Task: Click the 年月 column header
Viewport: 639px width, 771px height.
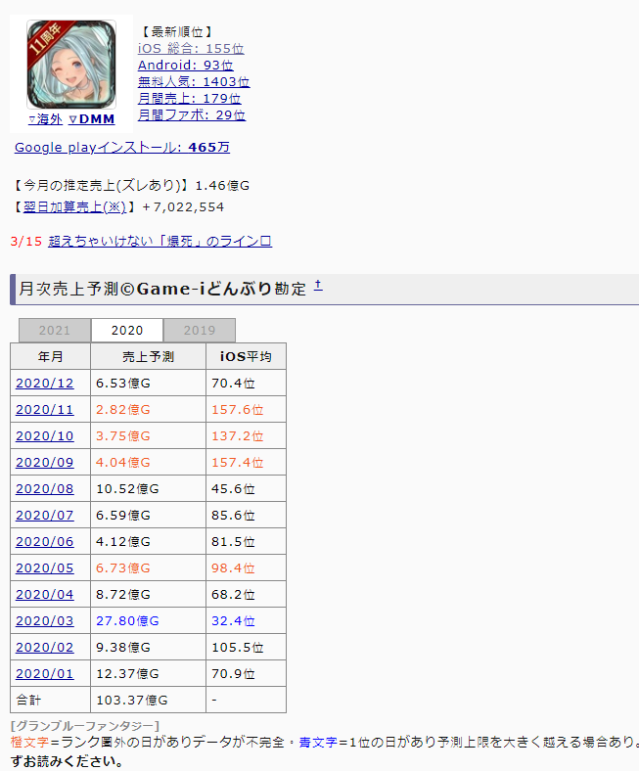Action: click(x=50, y=356)
